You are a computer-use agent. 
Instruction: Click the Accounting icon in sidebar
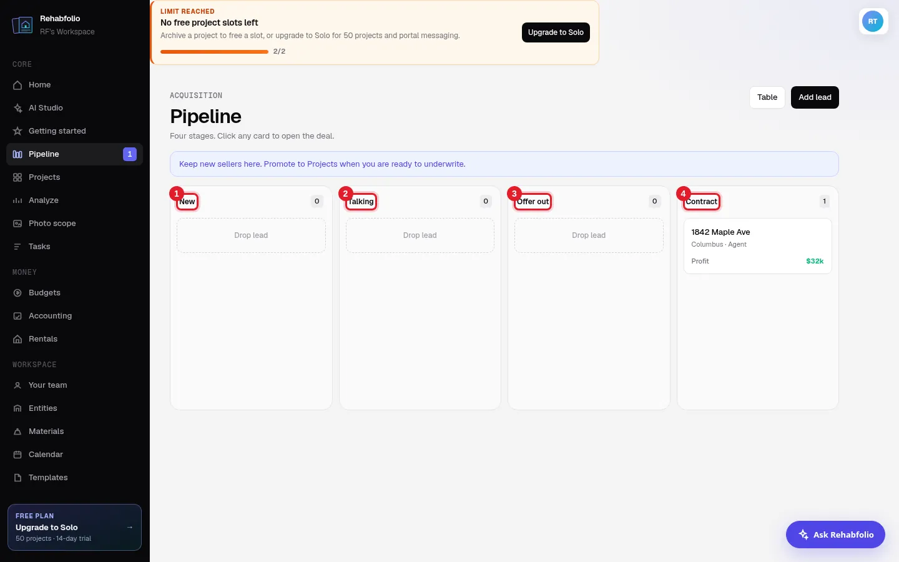pos(17,316)
